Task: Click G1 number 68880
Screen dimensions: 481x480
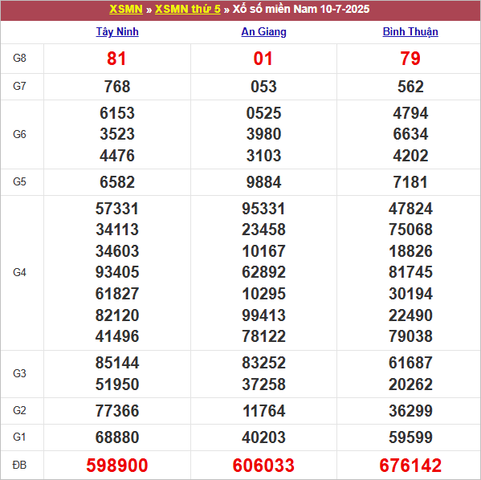Action: [117, 437]
